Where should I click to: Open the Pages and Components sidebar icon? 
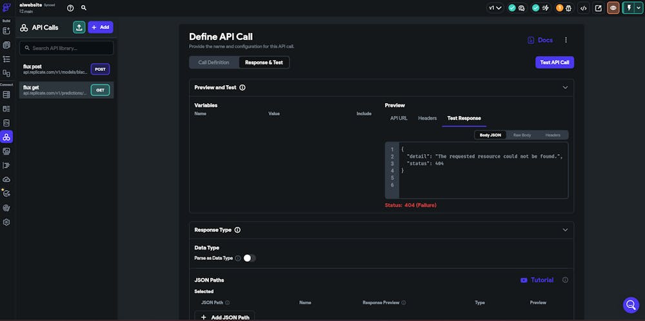click(6, 45)
